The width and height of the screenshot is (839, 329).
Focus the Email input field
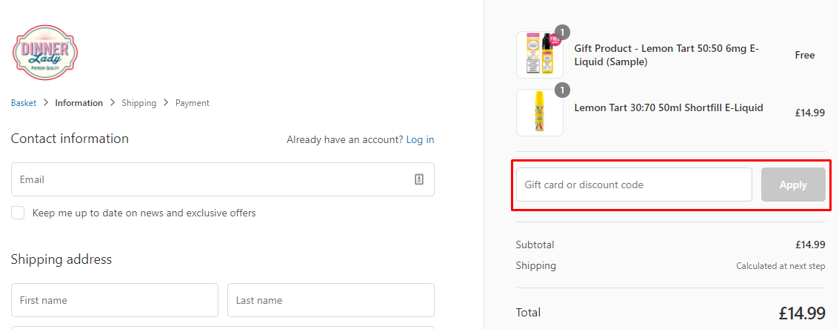[211, 179]
